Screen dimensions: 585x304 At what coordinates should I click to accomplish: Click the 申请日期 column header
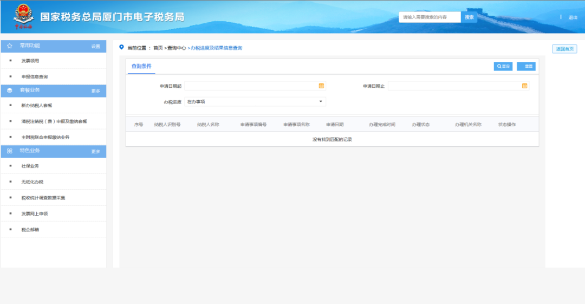pyautogui.click(x=335, y=125)
